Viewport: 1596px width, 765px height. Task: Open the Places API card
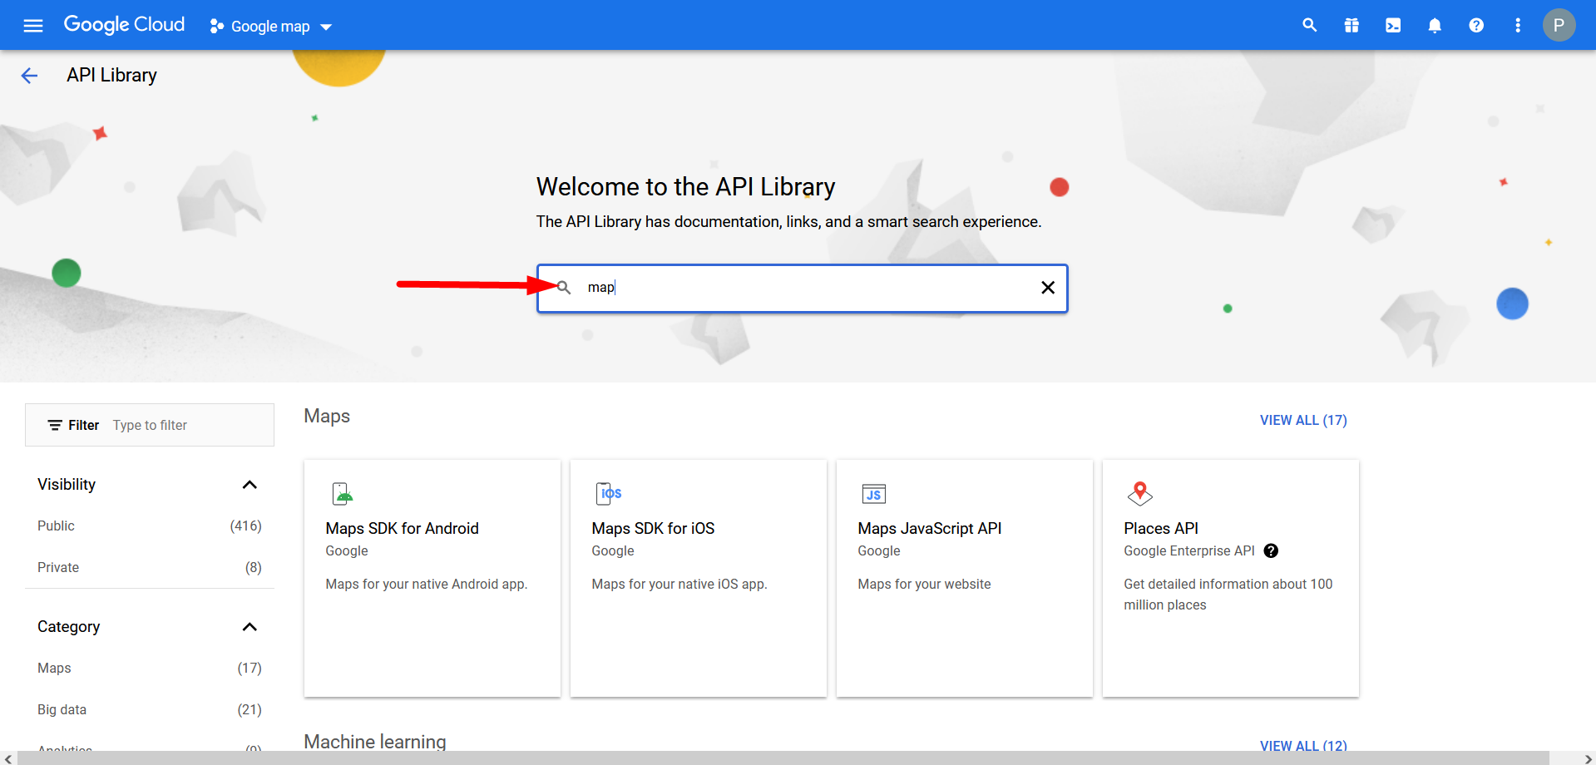[1231, 578]
